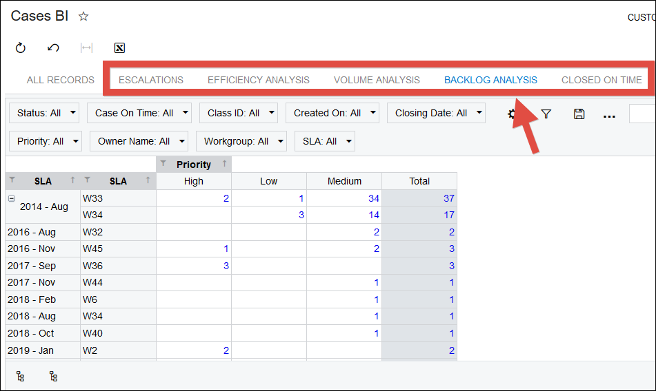Expand the Class ID: All dropdown
656x391 pixels.
coord(239,113)
